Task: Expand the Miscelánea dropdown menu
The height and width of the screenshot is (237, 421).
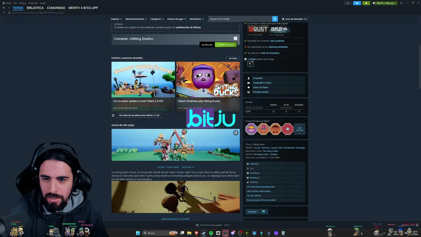Action: (197, 19)
